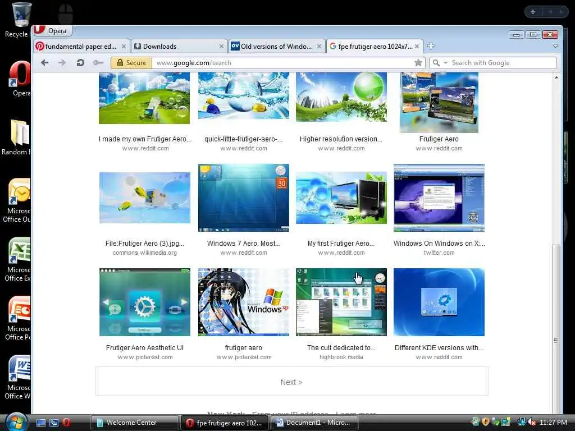Select the Opera desktop shortcut
The height and width of the screenshot is (431, 575).
20,79
